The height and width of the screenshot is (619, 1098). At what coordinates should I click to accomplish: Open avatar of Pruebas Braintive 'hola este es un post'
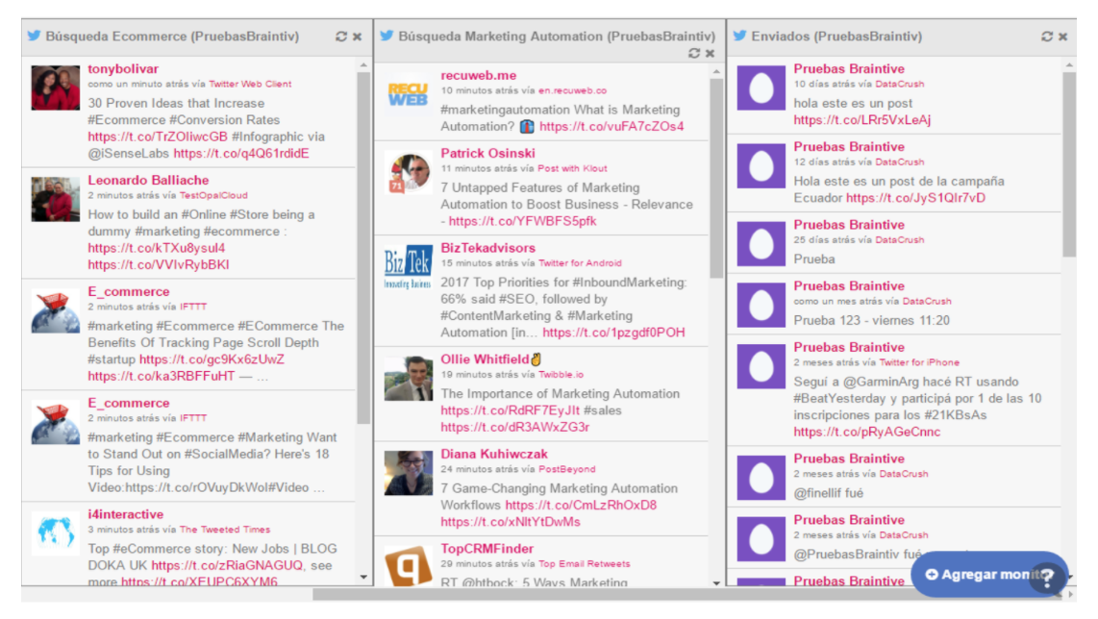click(761, 88)
